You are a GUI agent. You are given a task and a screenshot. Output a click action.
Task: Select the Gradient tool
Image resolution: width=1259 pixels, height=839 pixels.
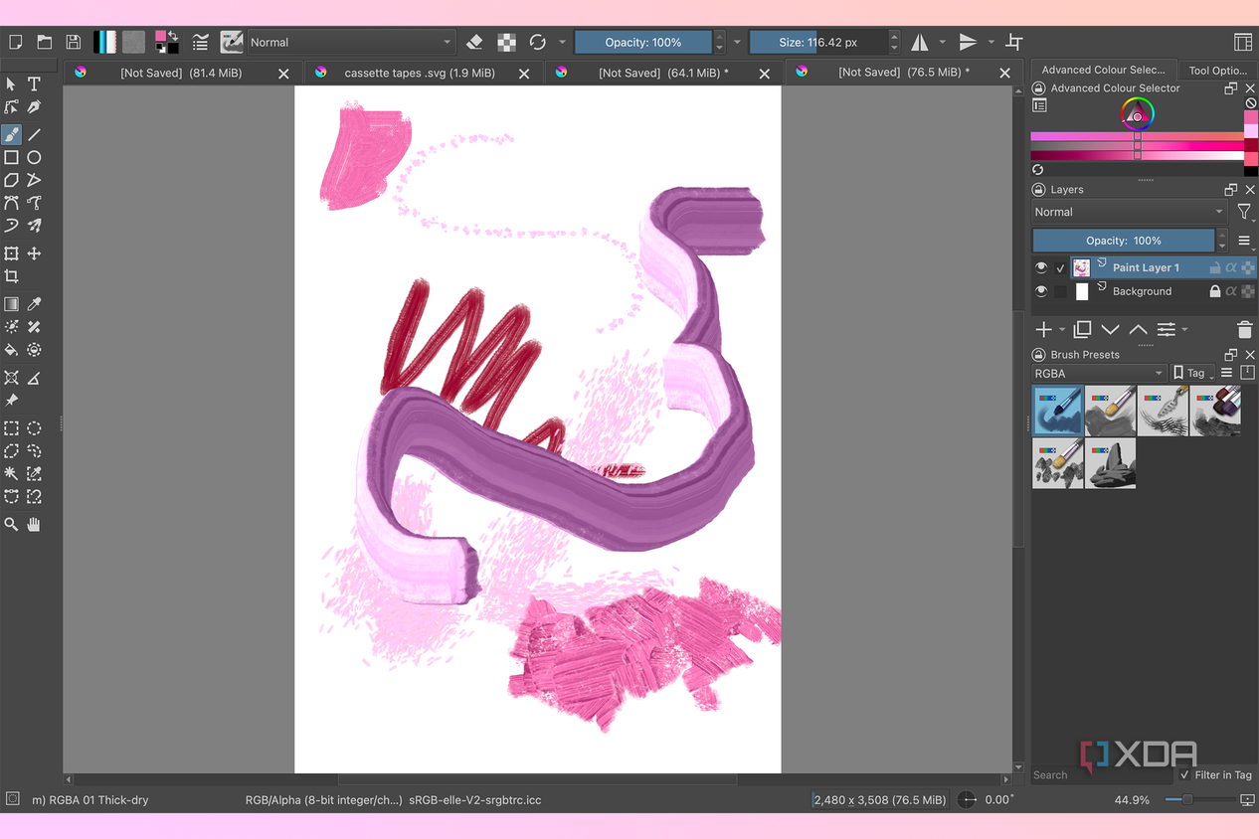click(12, 304)
